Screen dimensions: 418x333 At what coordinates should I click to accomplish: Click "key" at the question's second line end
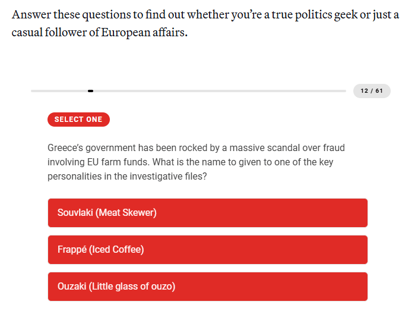click(325, 162)
